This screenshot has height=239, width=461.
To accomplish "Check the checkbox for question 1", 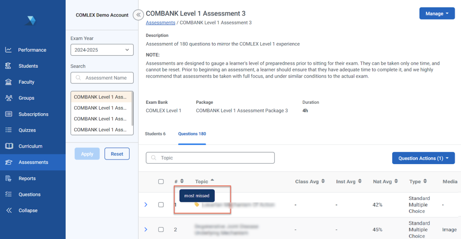I will point(161,205).
